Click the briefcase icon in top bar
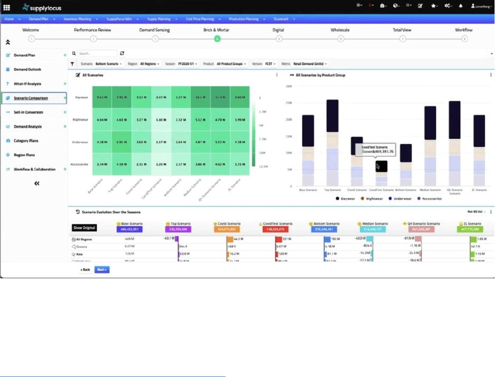The width and height of the screenshot is (495, 377). point(383,5)
